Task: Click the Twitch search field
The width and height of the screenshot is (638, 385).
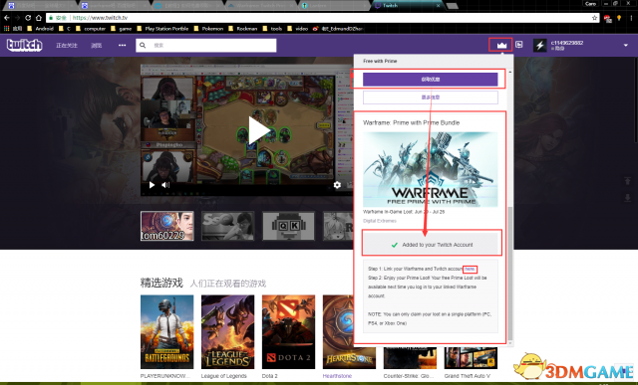Action: point(206,45)
